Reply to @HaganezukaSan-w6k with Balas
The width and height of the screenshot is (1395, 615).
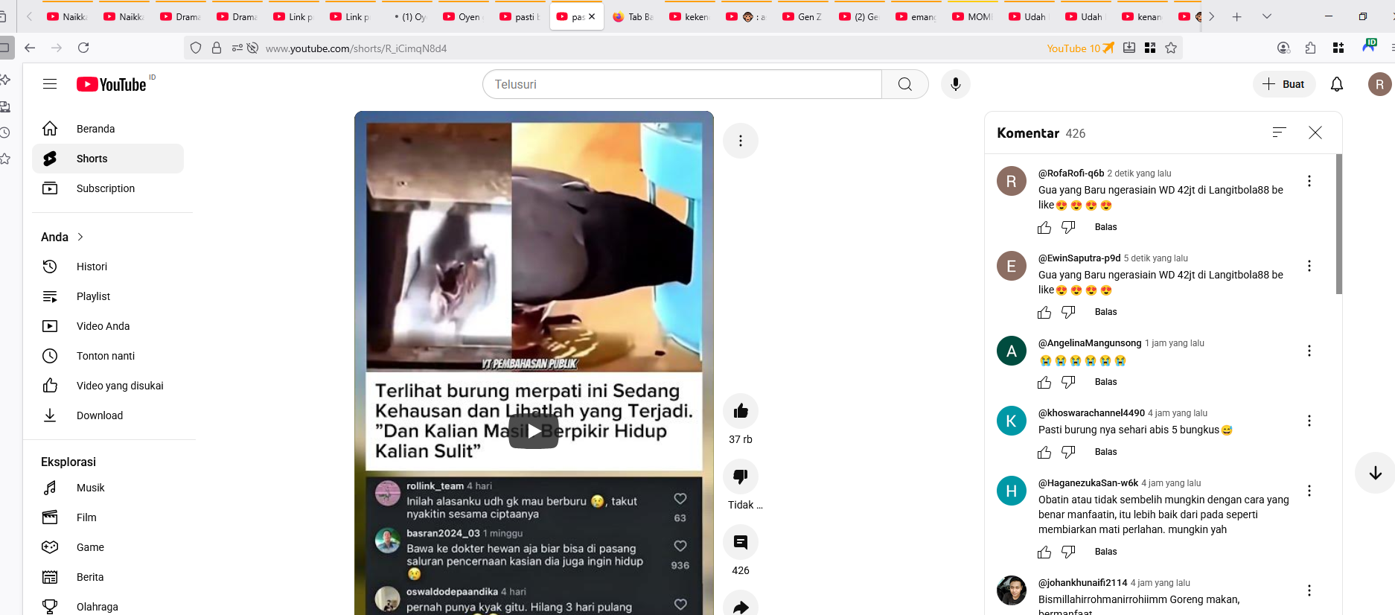(x=1105, y=552)
